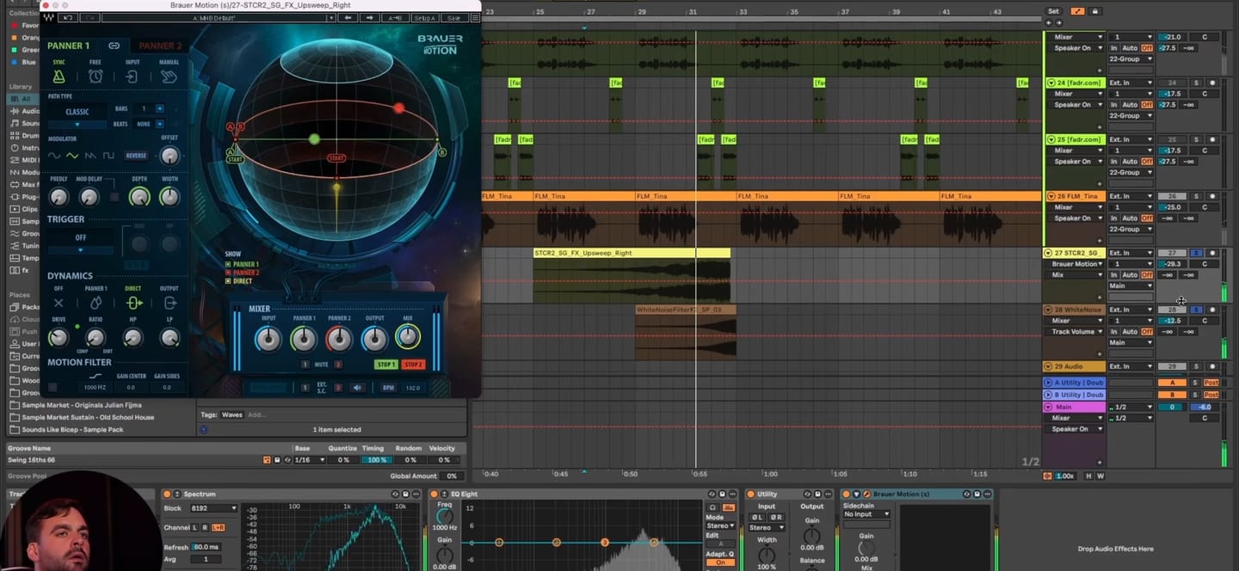Choose the triangle wave modulator shape
This screenshot has width=1239, height=571.
(73, 156)
